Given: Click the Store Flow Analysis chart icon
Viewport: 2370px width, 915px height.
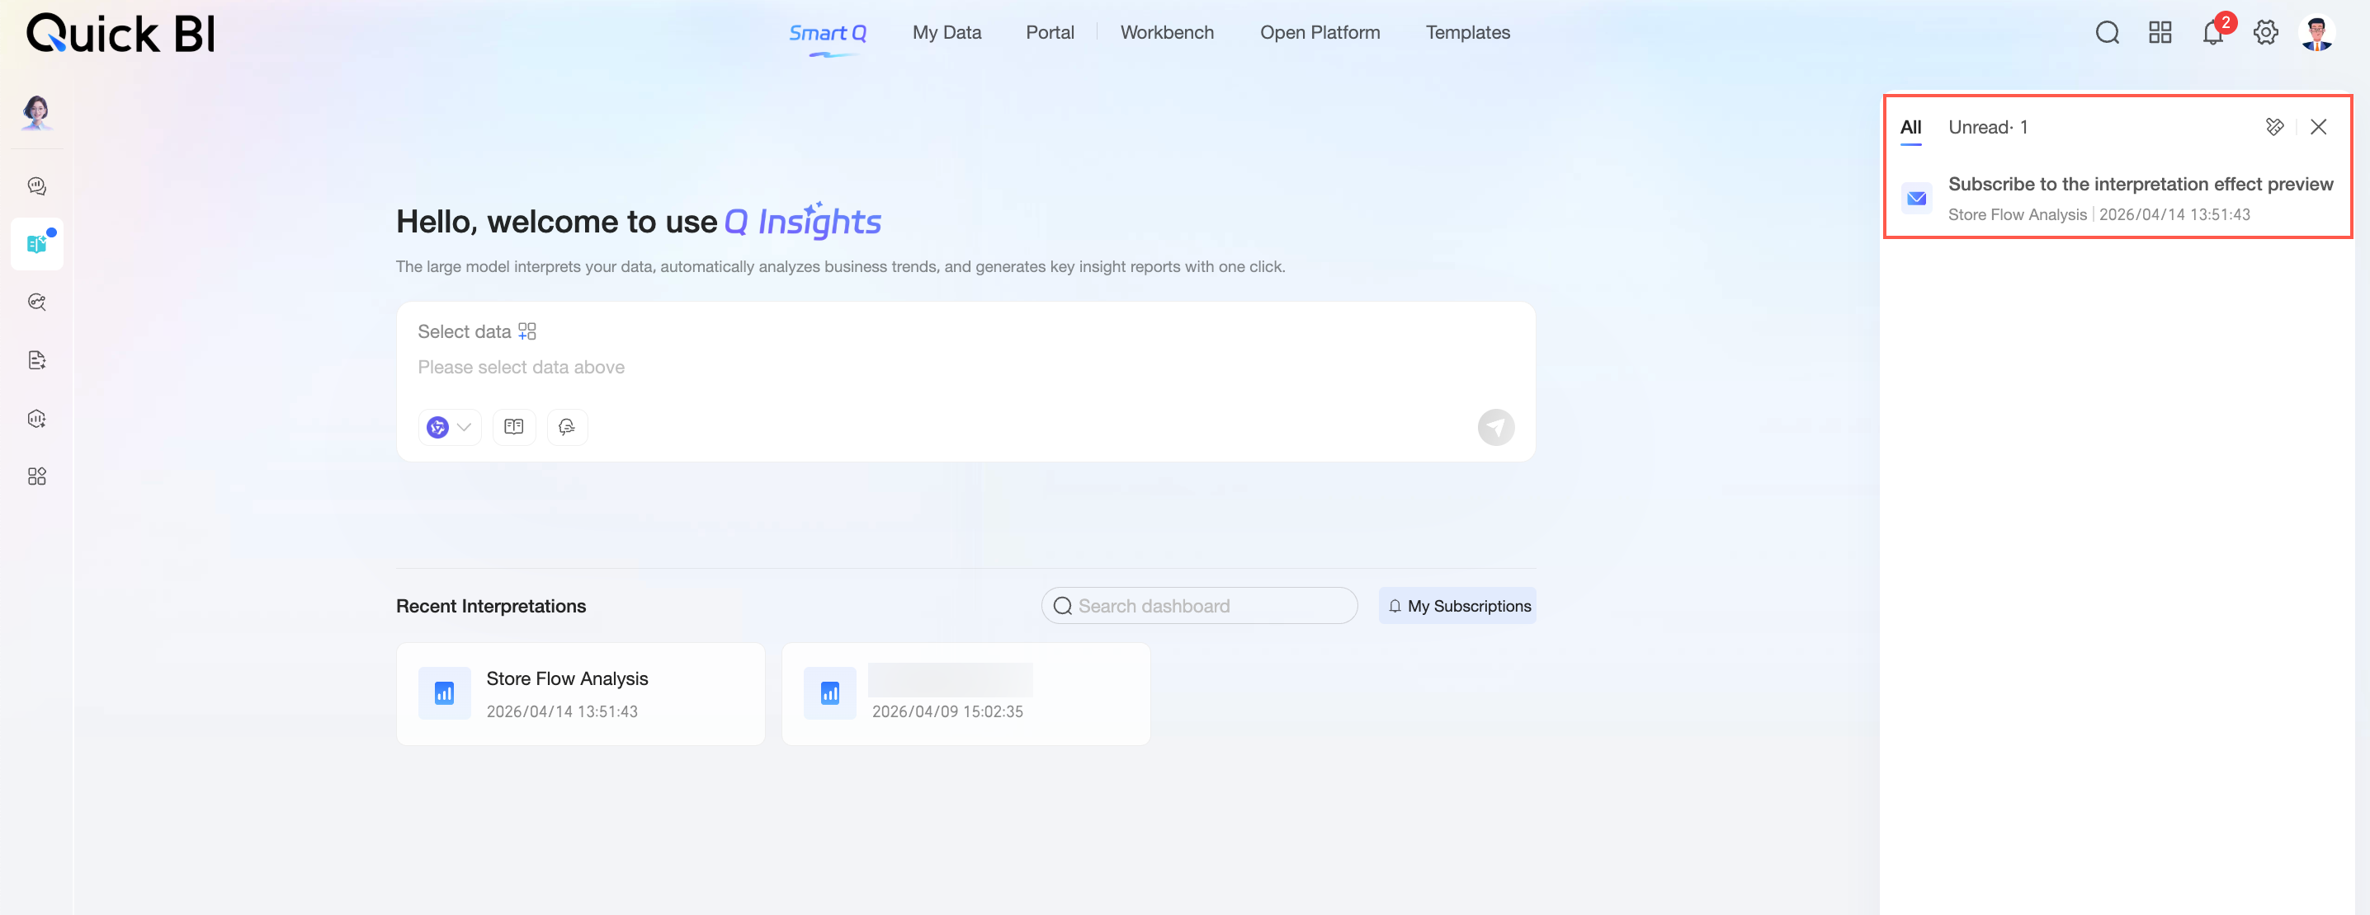Looking at the screenshot, I should coord(444,692).
